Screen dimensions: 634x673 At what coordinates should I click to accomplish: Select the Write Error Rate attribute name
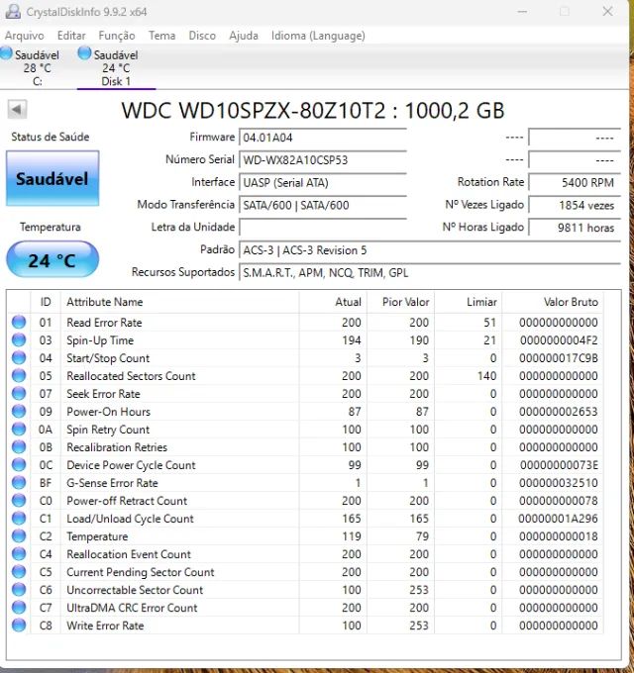(x=105, y=625)
